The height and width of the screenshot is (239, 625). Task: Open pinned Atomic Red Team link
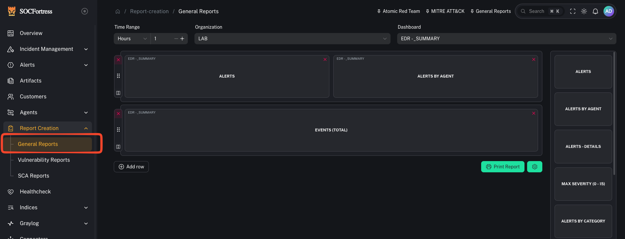[x=398, y=11]
